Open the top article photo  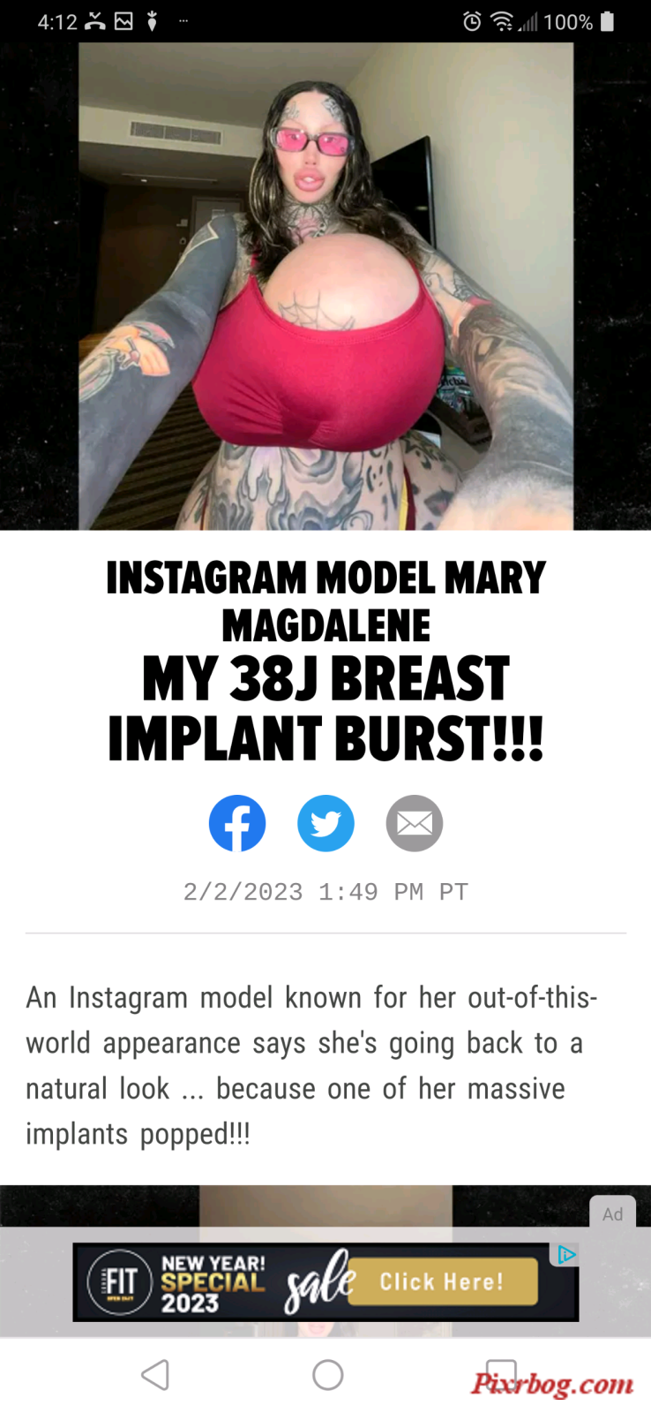pos(325,286)
